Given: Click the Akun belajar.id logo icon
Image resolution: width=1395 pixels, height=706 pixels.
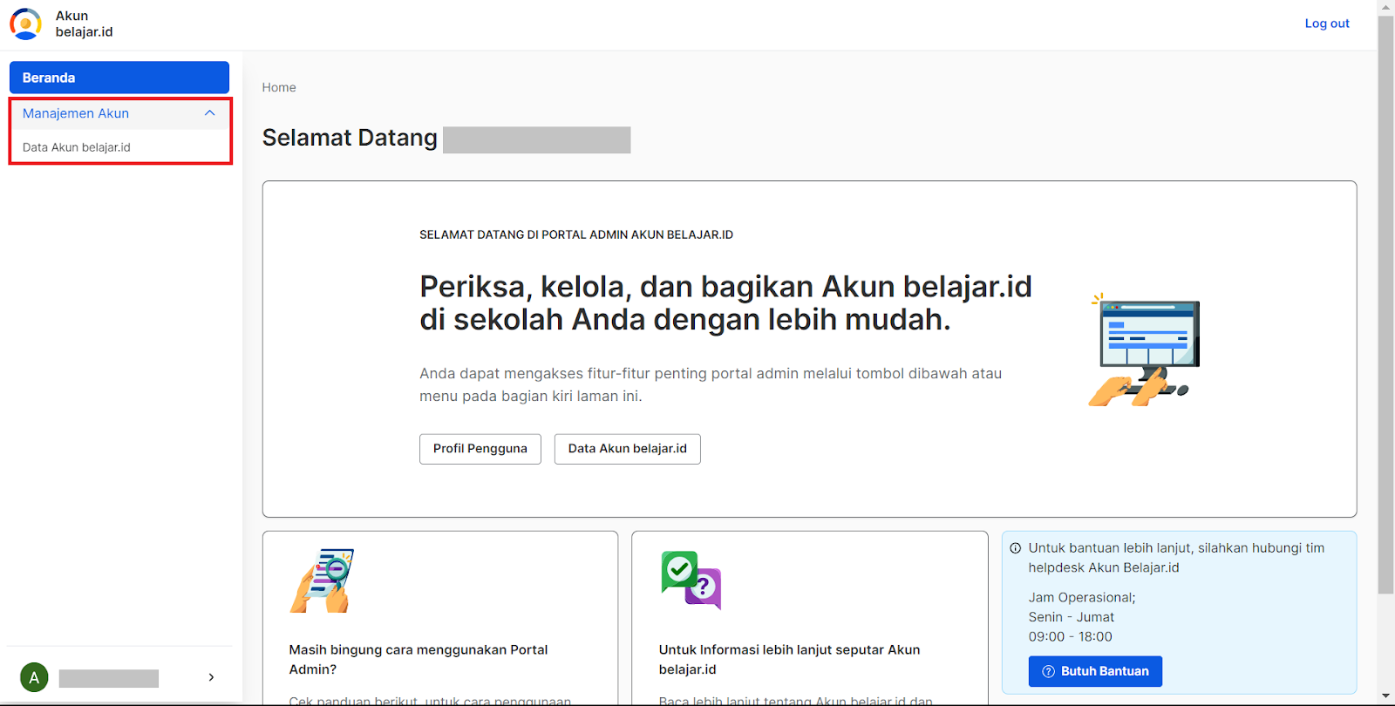Looking at the screenshot, I should pos(25,24).
